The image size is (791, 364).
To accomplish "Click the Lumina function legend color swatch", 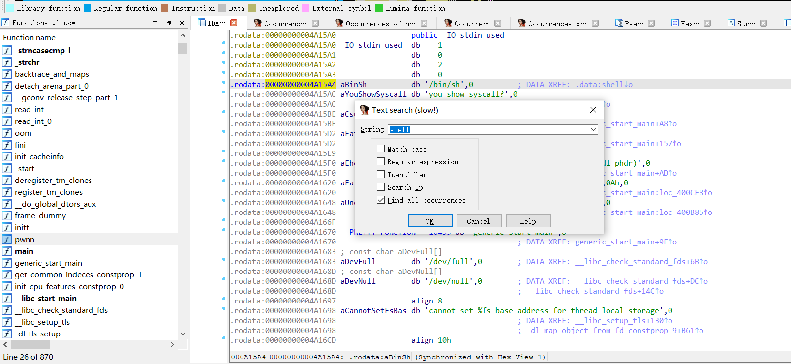I will pyautogui.click(x=379, y=8).
